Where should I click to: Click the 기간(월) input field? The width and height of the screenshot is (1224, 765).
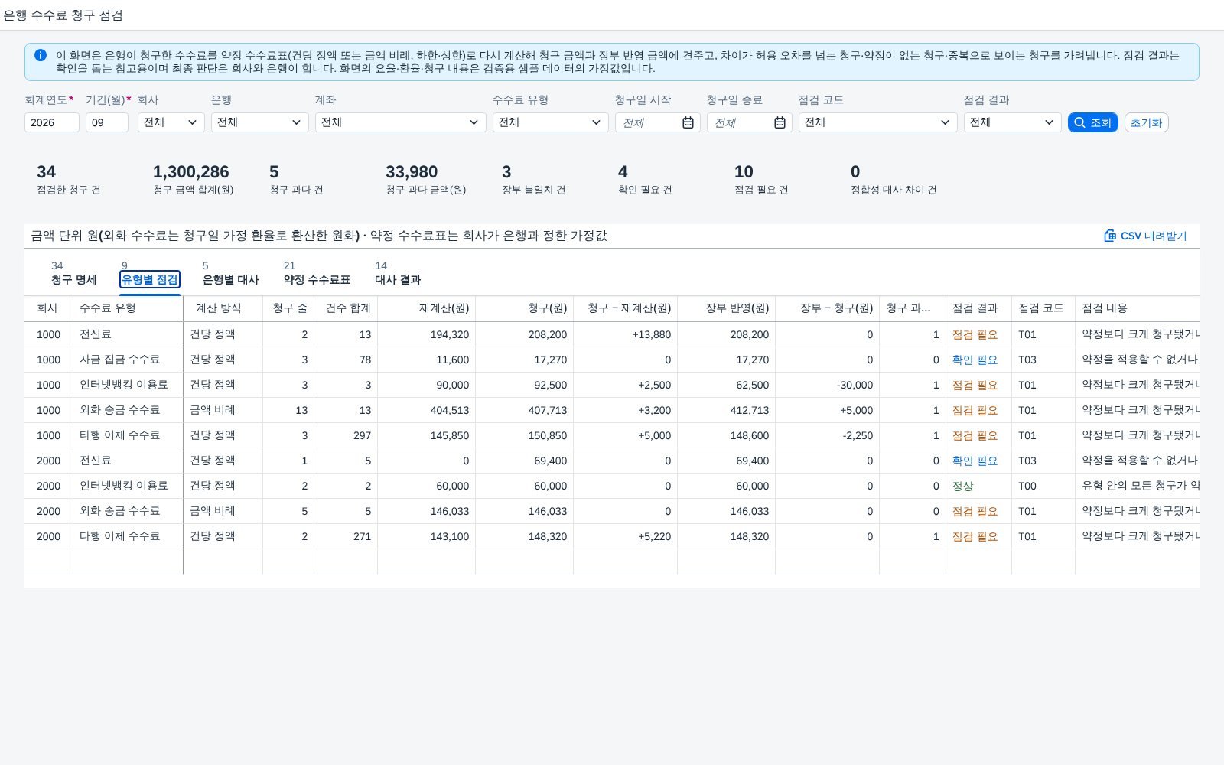point(107,122)
